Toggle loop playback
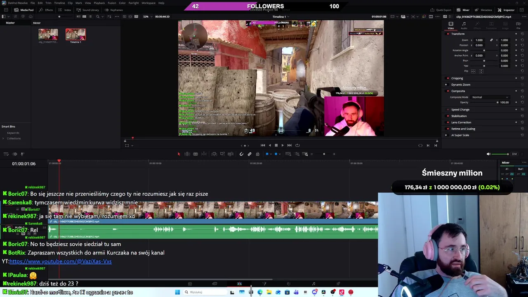The height and width of the screenshot is (297, 528). pos(297,145)
